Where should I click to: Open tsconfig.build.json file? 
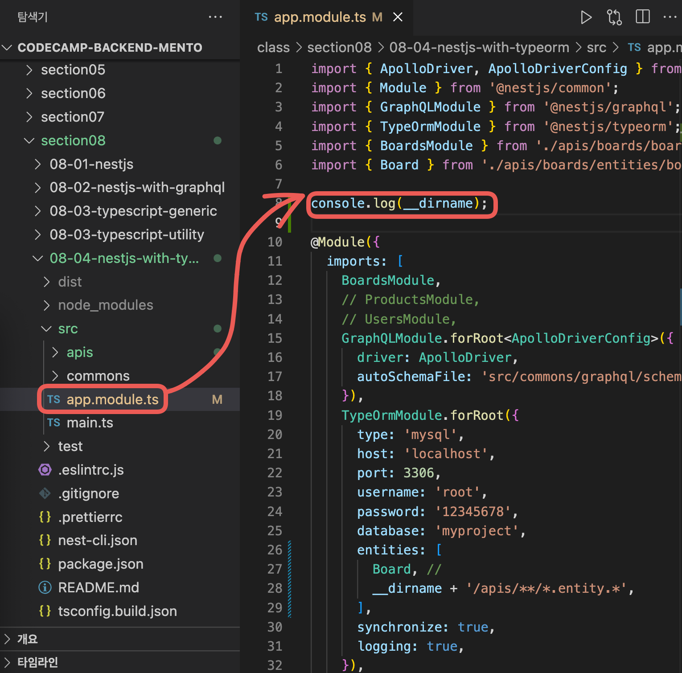tap(120, 611)
